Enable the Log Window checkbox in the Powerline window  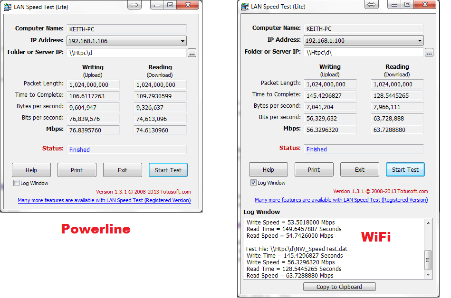[16, 183]
